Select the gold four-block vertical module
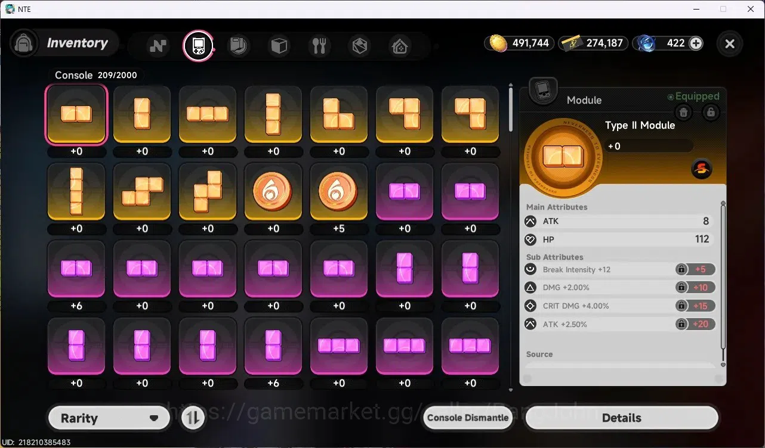The width and height of the screenshot is (765, 448). pos(76,192)
